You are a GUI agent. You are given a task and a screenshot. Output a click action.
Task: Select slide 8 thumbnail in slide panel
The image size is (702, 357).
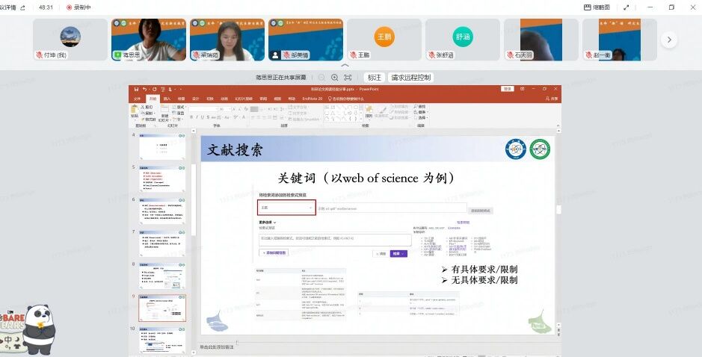(162, 276)
